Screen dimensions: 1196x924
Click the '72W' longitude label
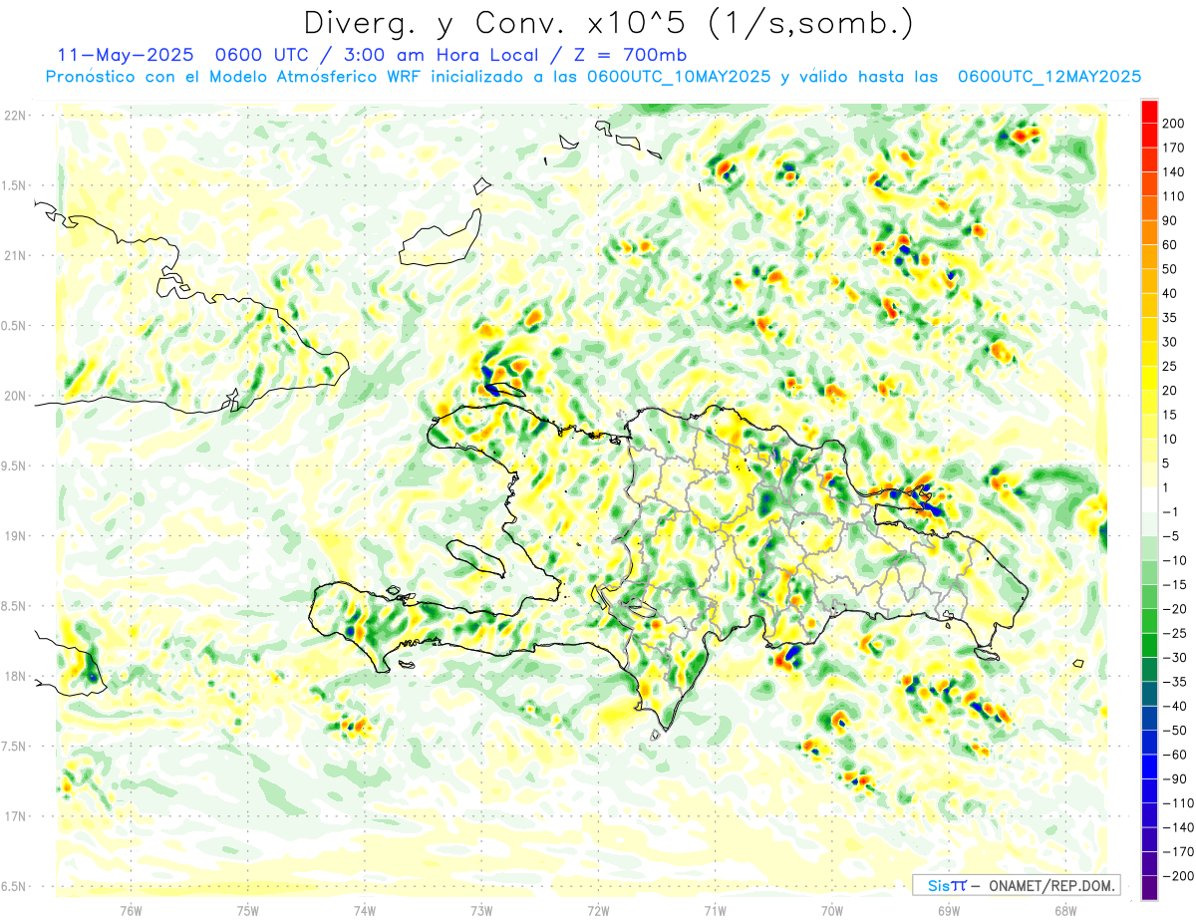click(599, 912)
